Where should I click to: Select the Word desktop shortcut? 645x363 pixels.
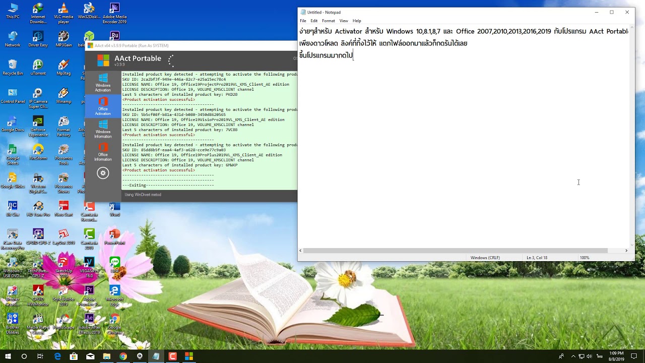tap(114, 209)
